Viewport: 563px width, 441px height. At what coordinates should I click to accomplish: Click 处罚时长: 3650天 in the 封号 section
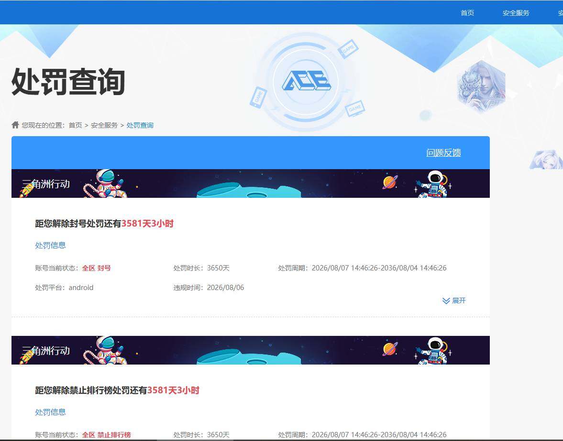click(x=201, y=268)
